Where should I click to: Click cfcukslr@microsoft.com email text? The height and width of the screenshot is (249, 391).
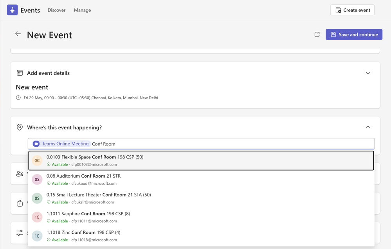pyautogui.click(x=93, y=202)
